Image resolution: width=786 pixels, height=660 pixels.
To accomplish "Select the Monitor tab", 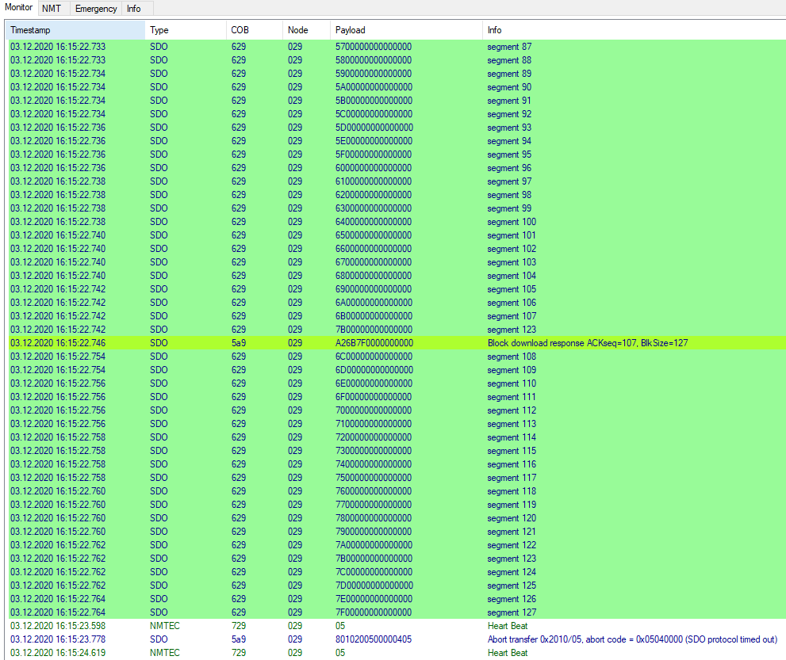I will pos(19,8).
